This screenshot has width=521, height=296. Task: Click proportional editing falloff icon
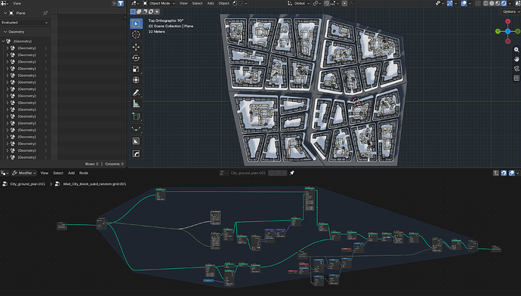tap(351, 3)
